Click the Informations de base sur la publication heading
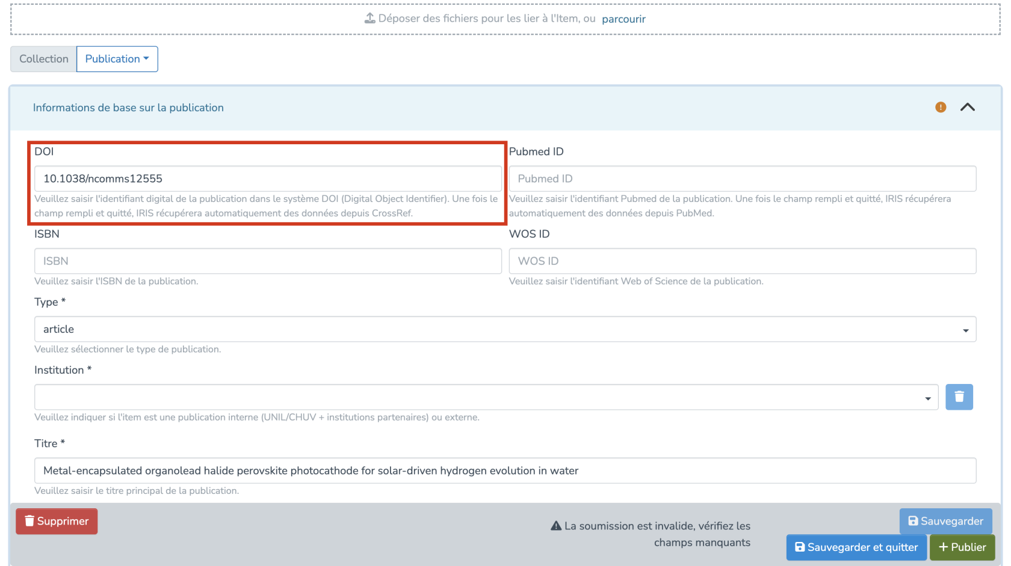1011x566 pixels. 128,108
